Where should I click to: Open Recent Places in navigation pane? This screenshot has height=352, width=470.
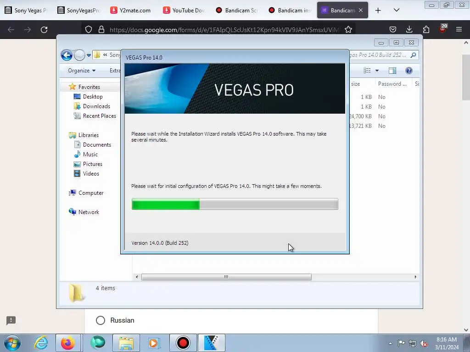click(99, 116)
